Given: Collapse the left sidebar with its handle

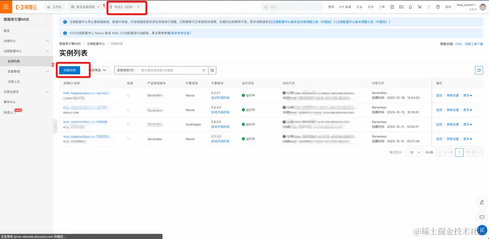Looking at the screenshot, I should click(56, 127).
